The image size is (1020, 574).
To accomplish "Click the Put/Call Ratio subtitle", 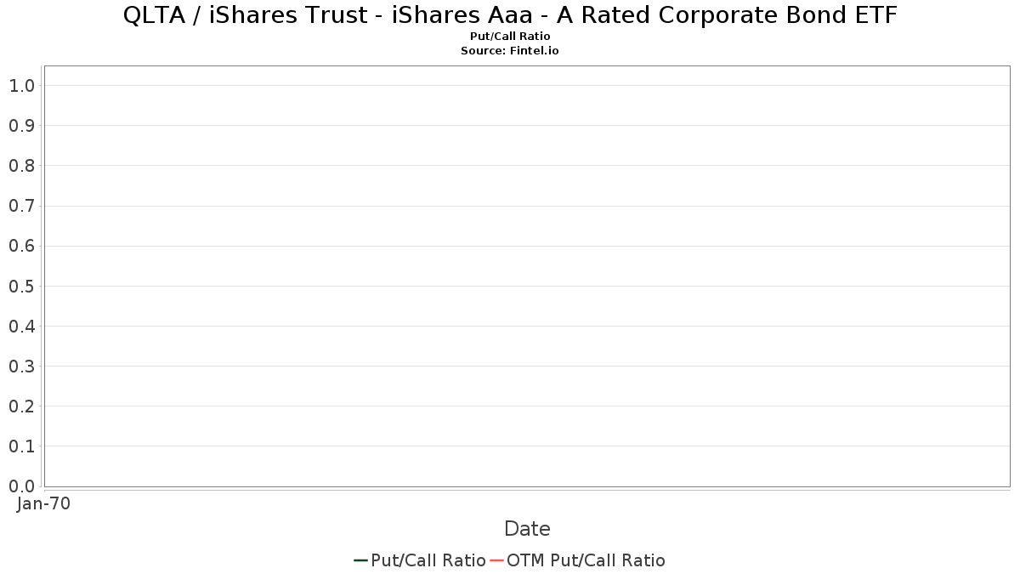I will pyautogui.click(x=510, y=37).
